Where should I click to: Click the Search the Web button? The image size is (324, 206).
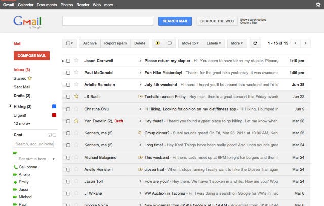tap(217, 21)
